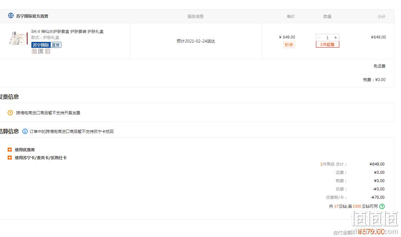Click the 税费：¥0.00 text under 免运费

(374, 80)
